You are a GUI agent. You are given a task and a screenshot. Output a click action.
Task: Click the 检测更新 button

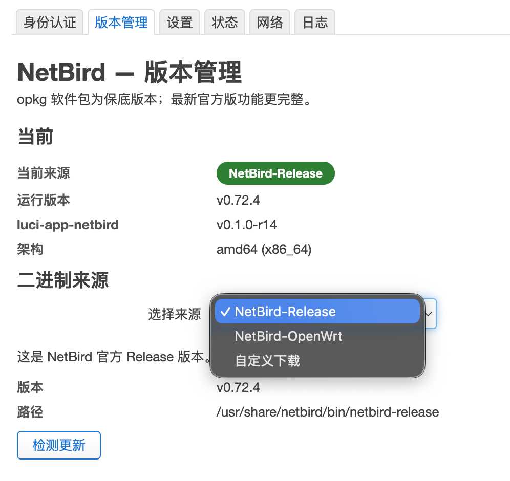[x=59, y=445]
